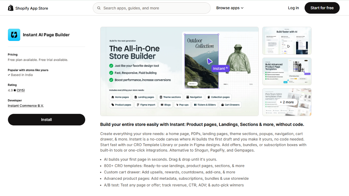Image resolution: width=349 pixels, height=196 pixels.
Task: Open the 'Build Advanced Product Page Templates' thumbnail
Action: pyautogui.click(x=287, y=71)
